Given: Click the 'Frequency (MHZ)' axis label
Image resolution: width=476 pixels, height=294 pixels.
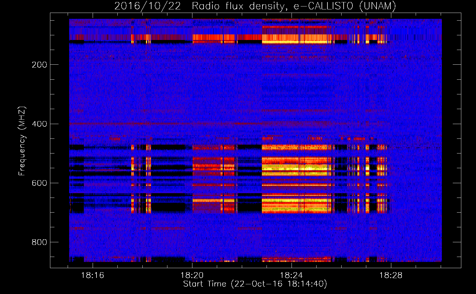Looking at the screenshot, I should click(x=22, y=141).
